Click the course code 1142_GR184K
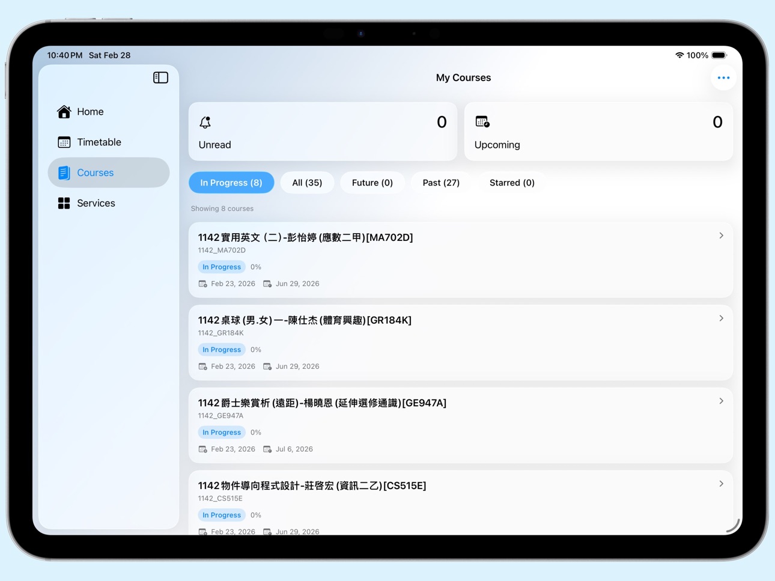The image size is (775, 581). 221,333
